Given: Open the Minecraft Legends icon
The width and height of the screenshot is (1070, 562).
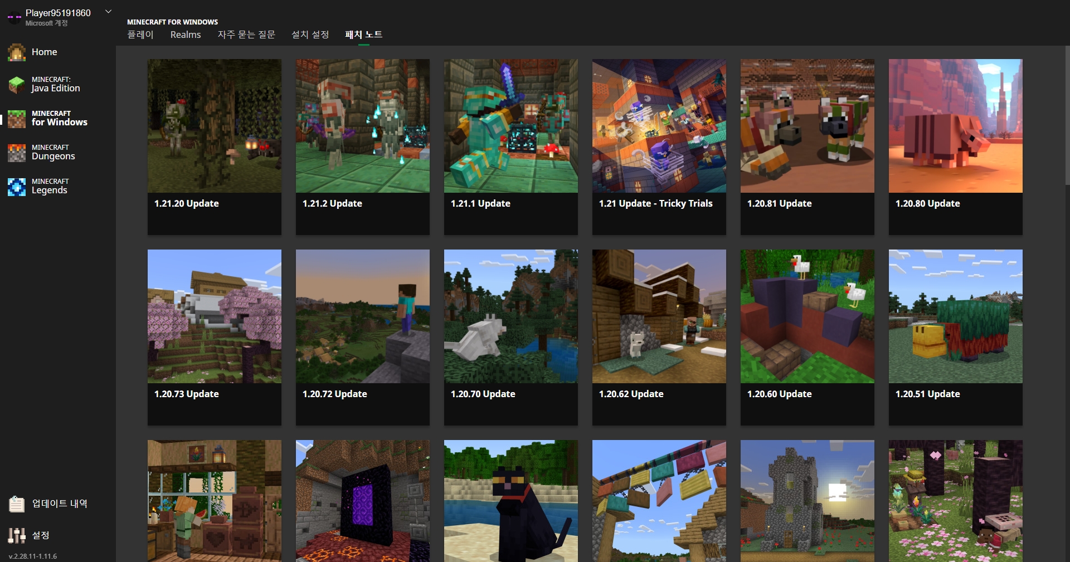Looking at the screenshot, I should tap(17, 187).
